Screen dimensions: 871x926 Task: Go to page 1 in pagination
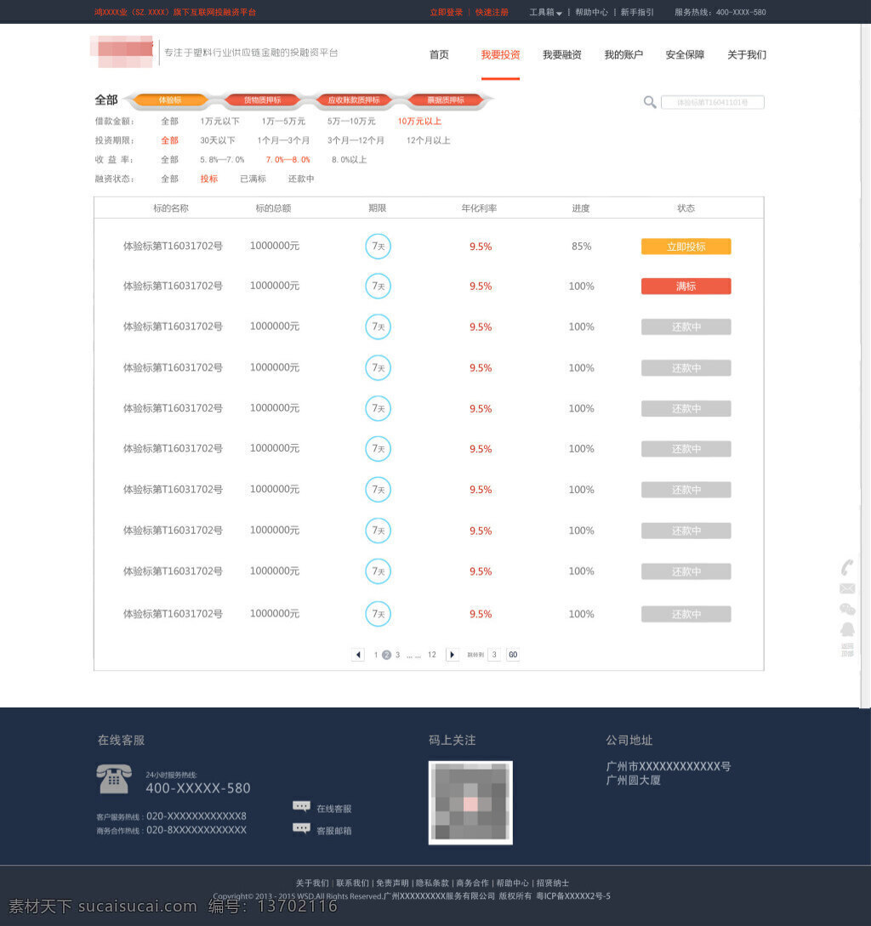click(x=376, y=655)
